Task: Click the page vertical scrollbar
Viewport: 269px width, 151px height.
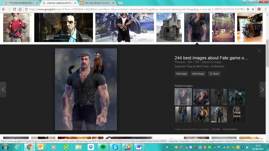Action: (x=267, y=53)
